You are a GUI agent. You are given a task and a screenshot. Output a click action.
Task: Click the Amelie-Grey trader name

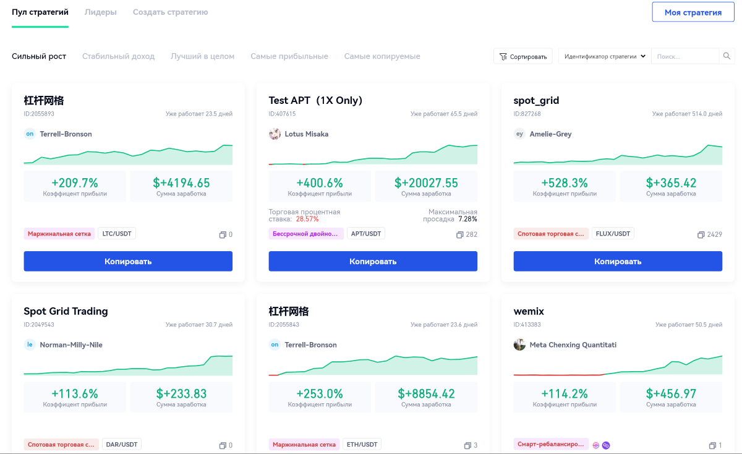[550, 134]
